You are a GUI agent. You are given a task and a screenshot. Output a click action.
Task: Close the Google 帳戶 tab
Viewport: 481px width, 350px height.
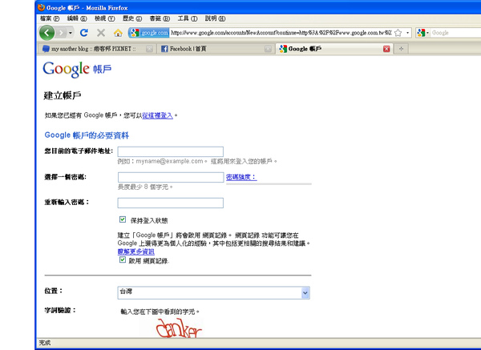(x=386, y=49)
